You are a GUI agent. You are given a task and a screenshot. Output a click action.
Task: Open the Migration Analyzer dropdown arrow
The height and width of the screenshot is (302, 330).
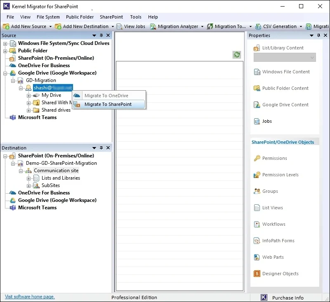click(x=202, y=27)
